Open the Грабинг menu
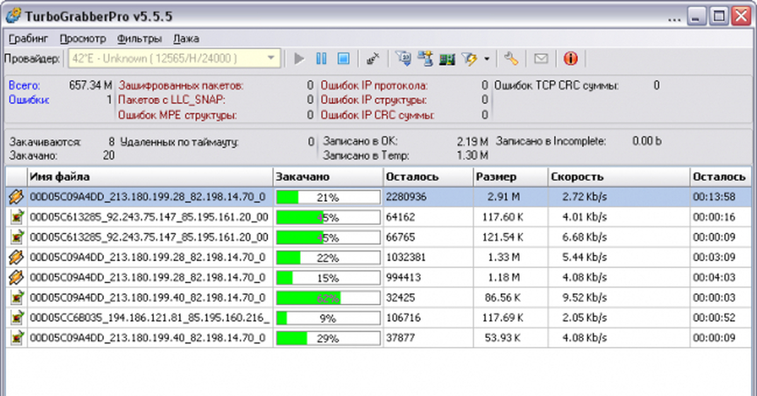 tap(29, 38)
